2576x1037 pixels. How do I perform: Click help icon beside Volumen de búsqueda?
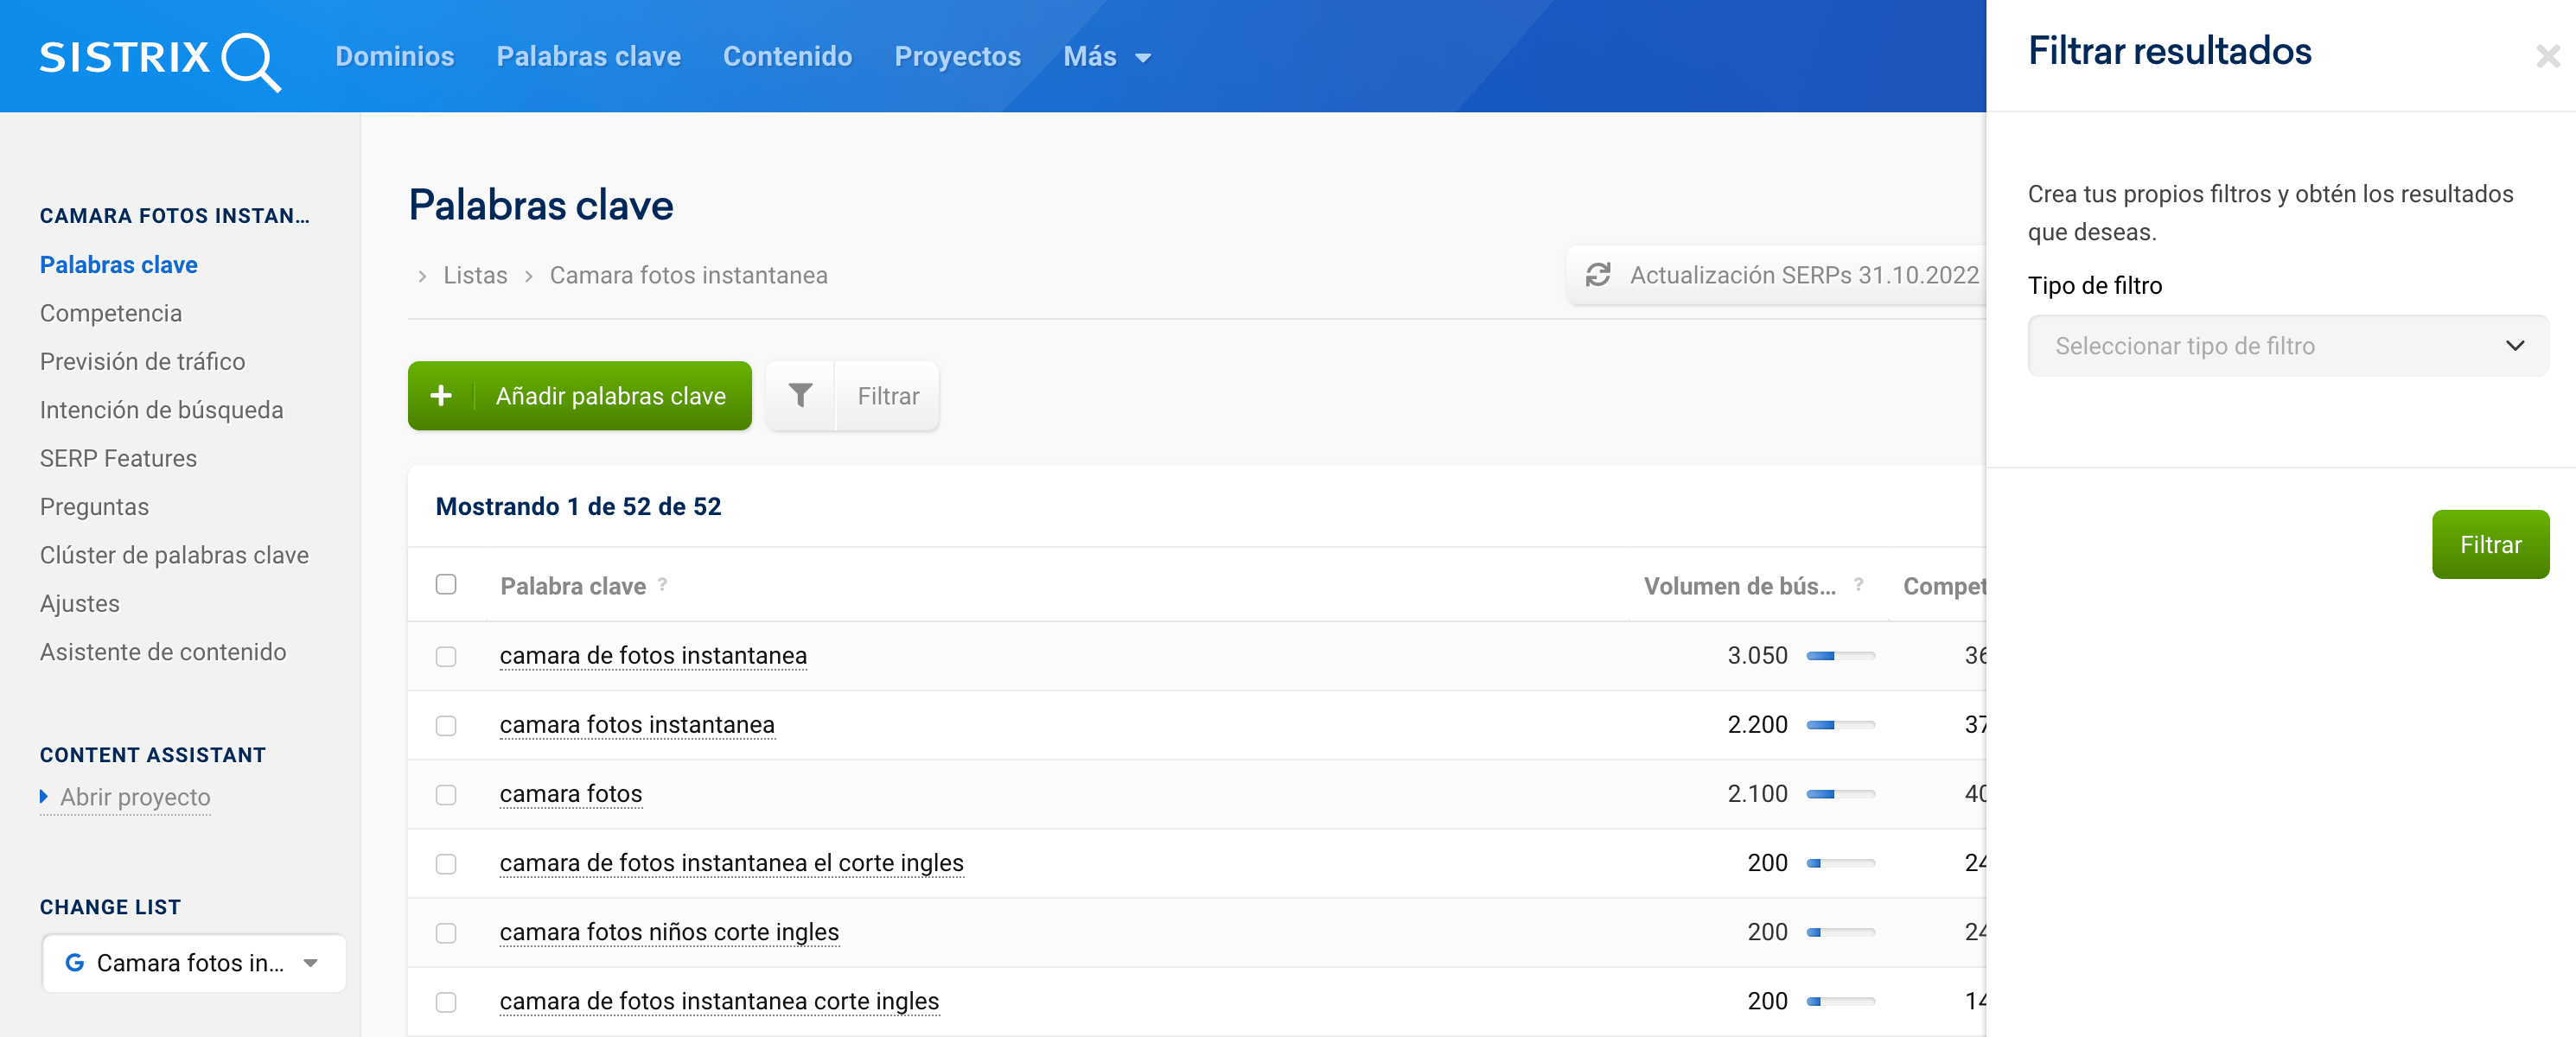point(1858,585)
